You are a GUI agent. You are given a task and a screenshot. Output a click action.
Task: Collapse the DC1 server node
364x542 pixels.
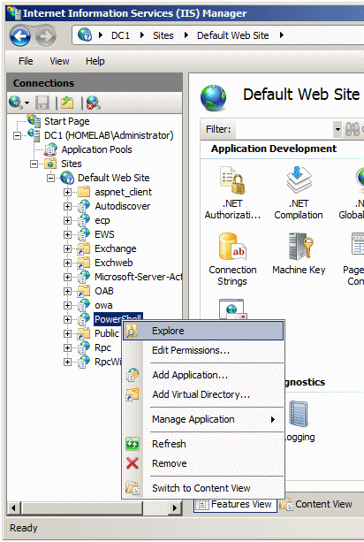(x=18, y=135)
